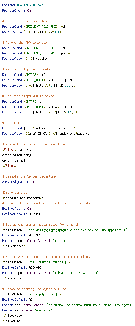Image resolution: width=135 pixels, height=326 pixels.
Task: Click the 'RewriteCond %{HTTPS} off' line
Action: click(23, 75)
